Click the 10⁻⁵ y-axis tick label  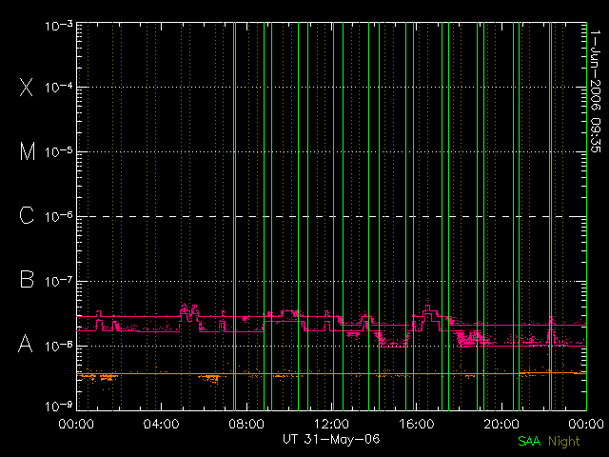pos(59,151)
